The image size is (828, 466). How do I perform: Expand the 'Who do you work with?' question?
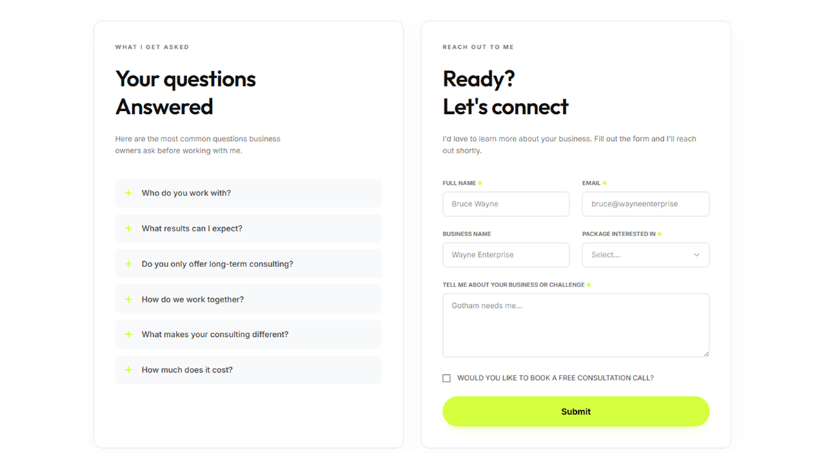point(248,193)
